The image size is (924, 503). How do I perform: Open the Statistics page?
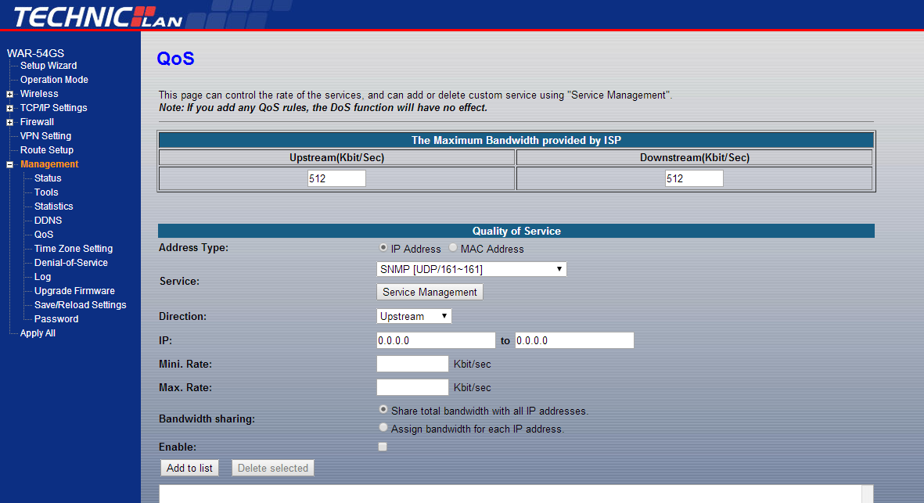54,207
